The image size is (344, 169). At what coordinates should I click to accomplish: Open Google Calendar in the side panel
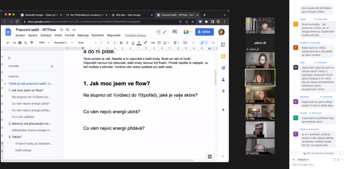click(223, 45)
